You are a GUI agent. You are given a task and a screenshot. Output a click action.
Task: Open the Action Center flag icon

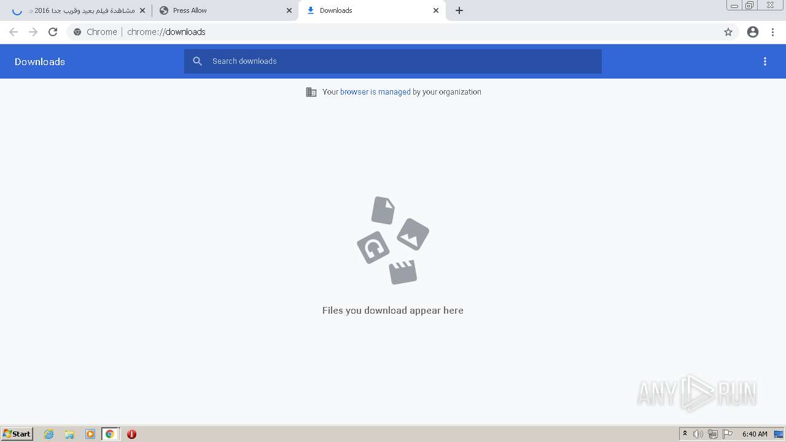tap(728, 434)
